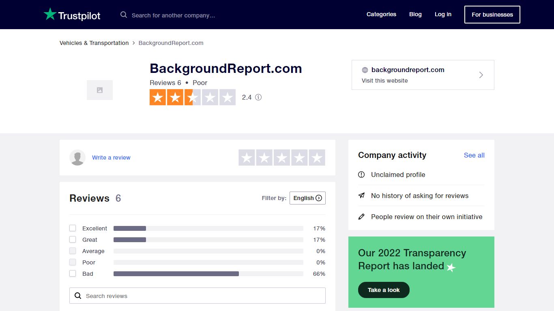Select the fourth star in review rating
The height and width of the screenshot is (311, 554).
coord(299,158)
